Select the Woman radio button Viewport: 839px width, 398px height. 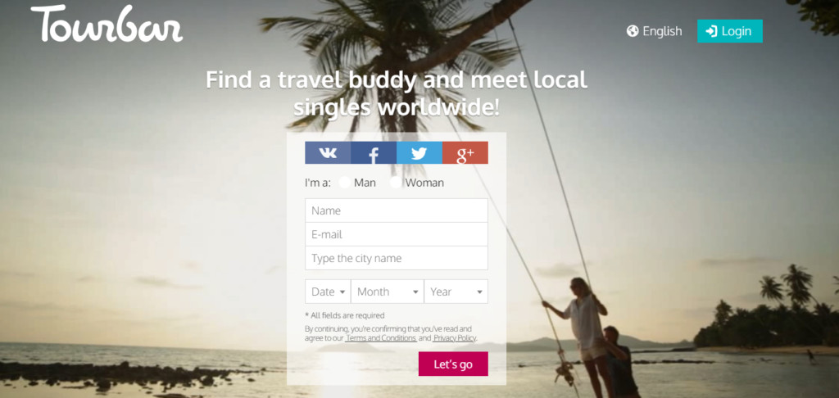tap(396, 183)
